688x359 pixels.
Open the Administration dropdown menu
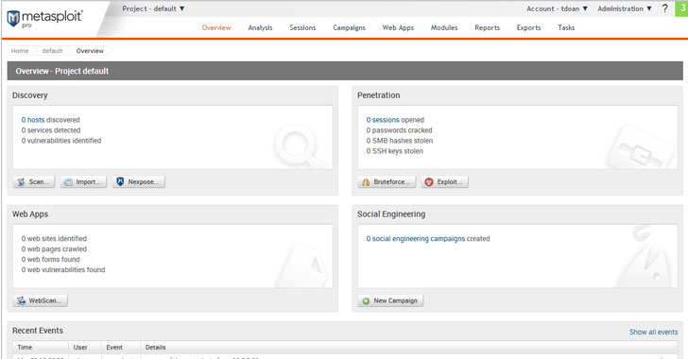coord(625,9)
